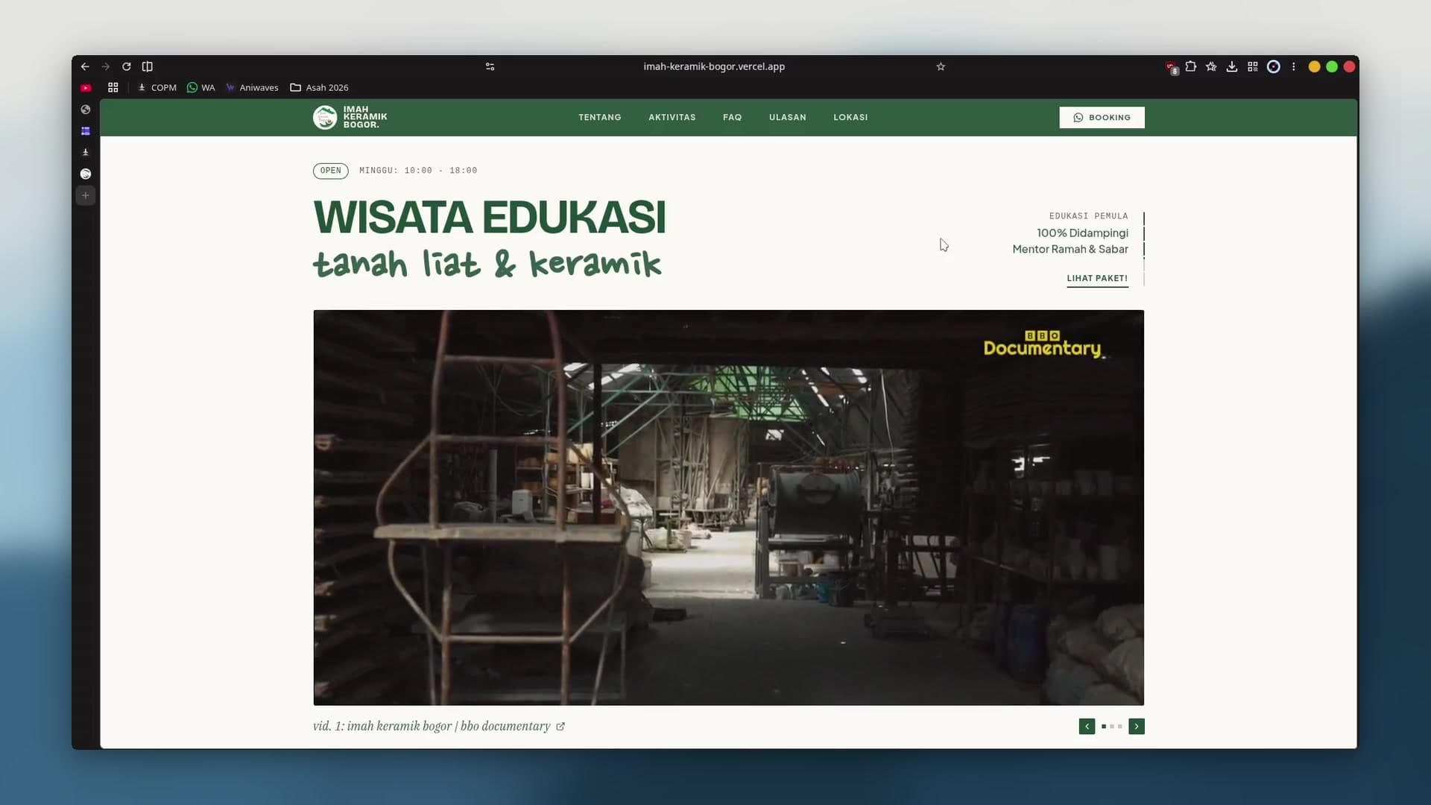Go back to the previous page
The height and width of the screenshot is (805, 1431).
85,66
